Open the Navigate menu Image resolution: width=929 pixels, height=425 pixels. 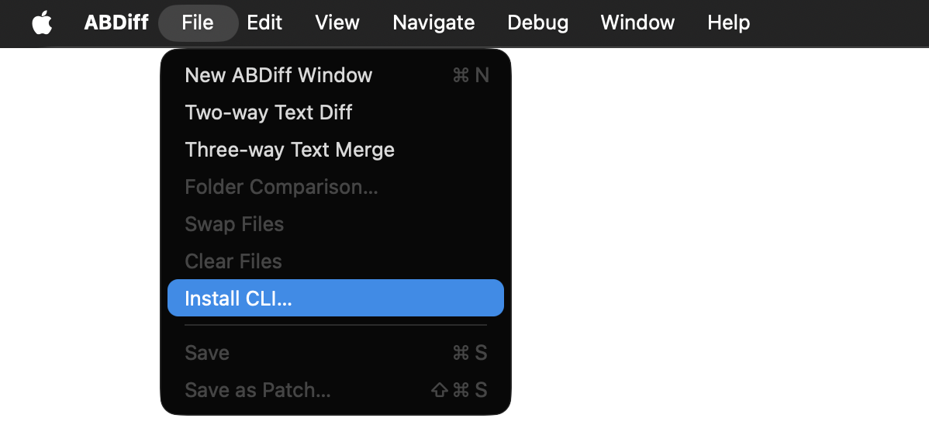point(433,23)
